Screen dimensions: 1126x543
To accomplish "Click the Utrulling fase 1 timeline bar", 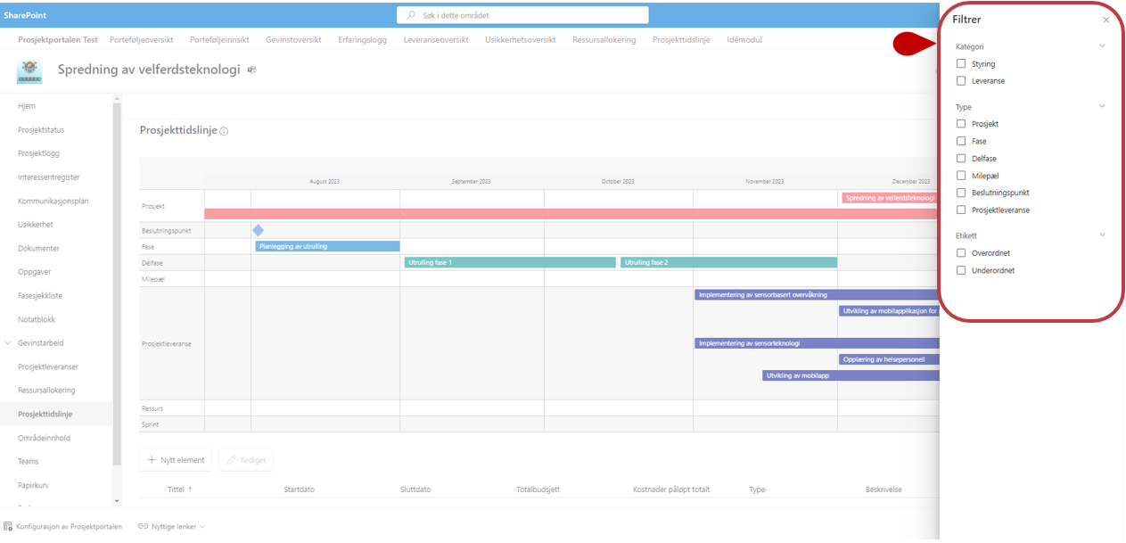I will (509, 263).
